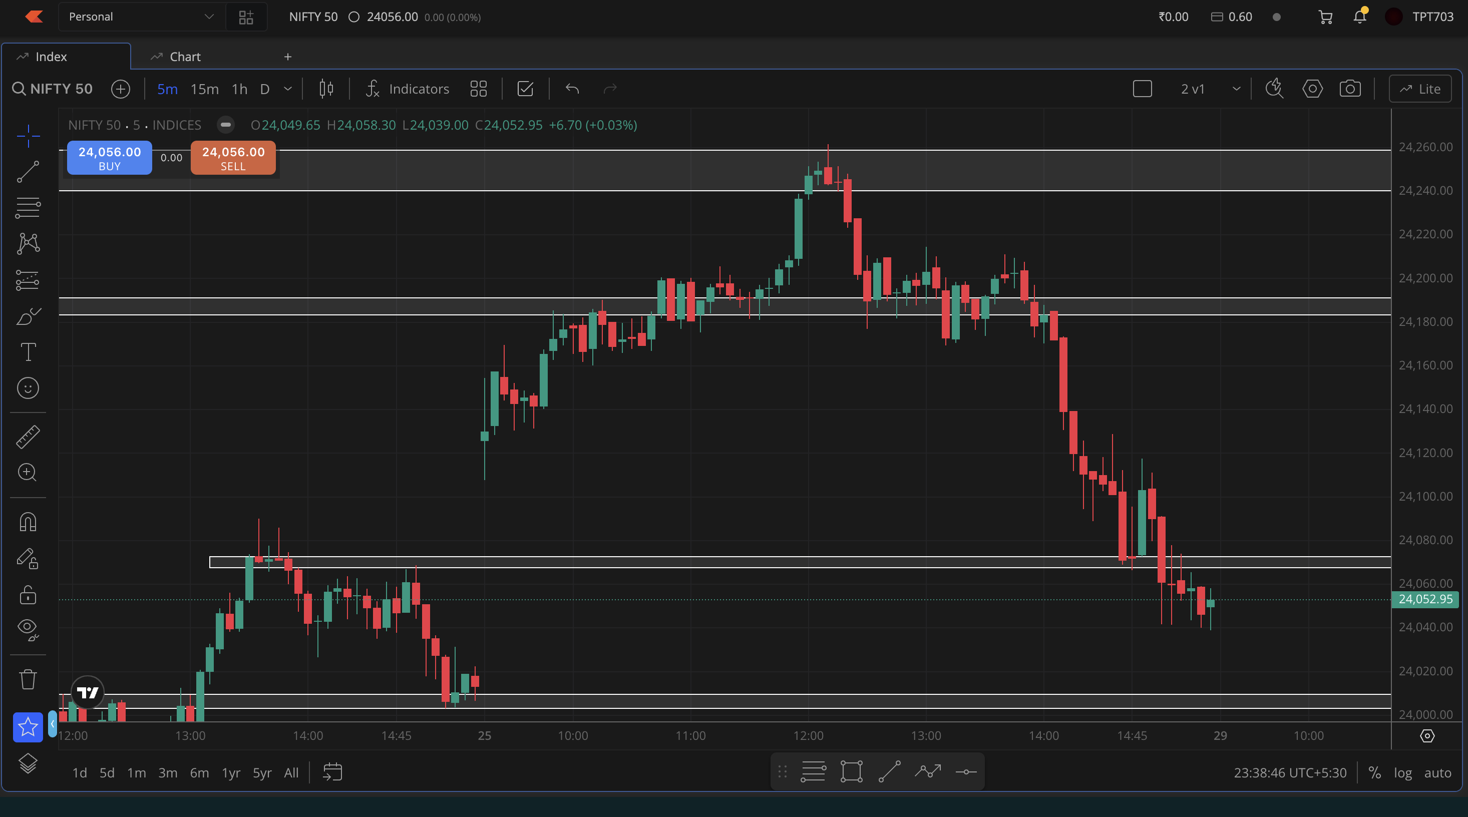
Task: Open the widgets grid icon in header
Action: click(246, 17)
